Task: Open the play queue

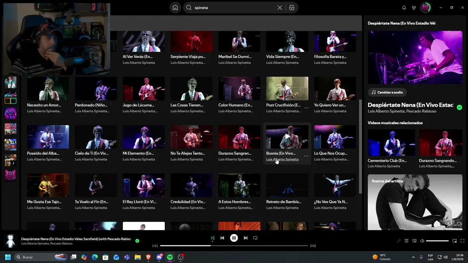Action: [407, 241]
